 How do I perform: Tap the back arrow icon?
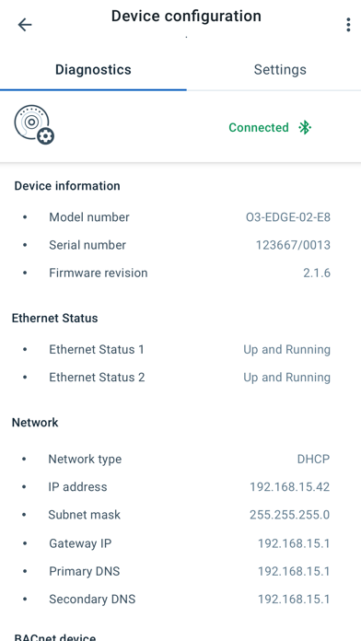pyautogui.click(x=25, y=25)
